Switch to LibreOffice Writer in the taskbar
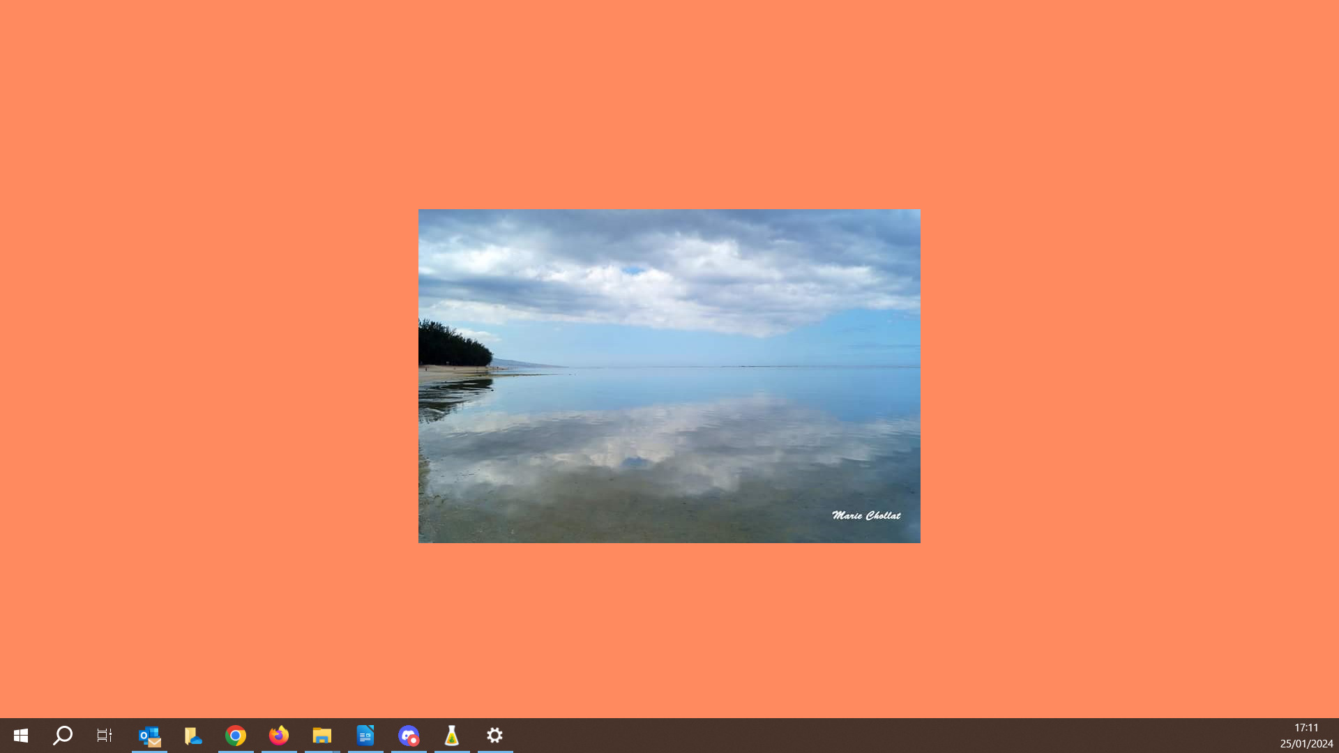 point(365,736)
